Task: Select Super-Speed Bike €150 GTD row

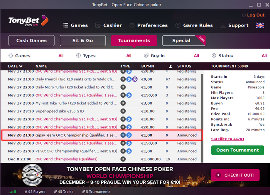Action: pos(101,111)
